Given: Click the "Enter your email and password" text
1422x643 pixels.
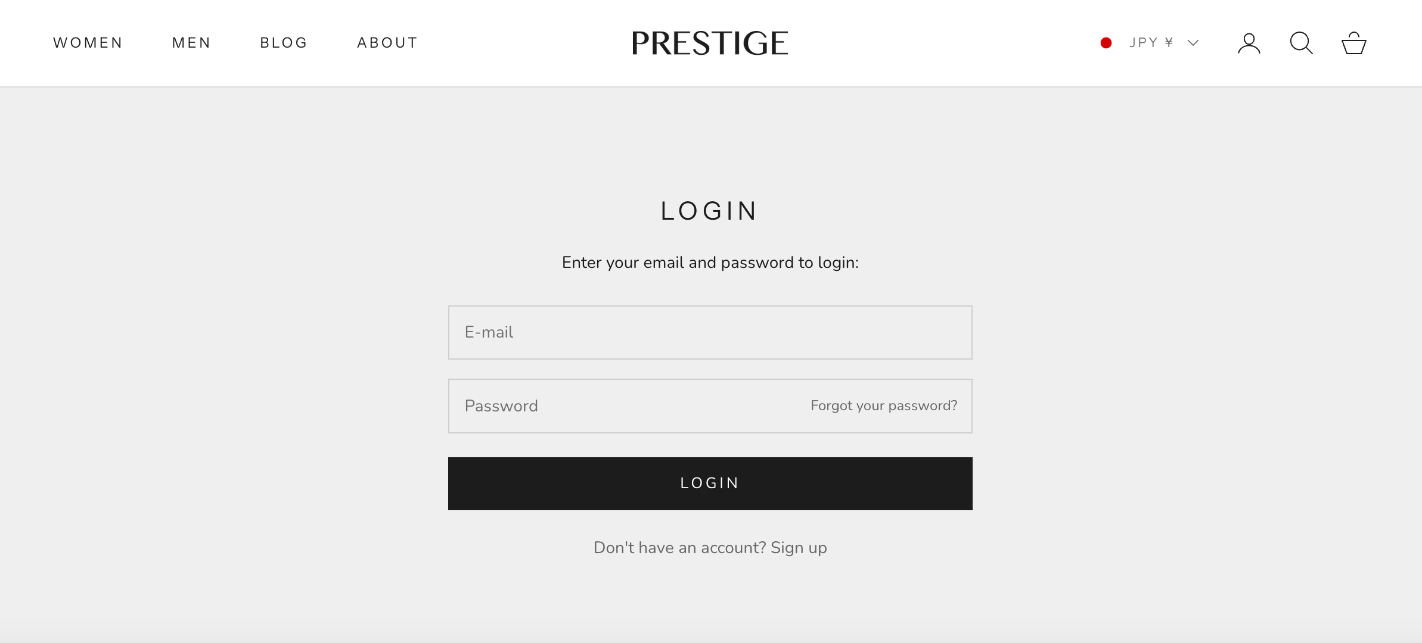Looking at the screenshot, I should coord(710,263).
